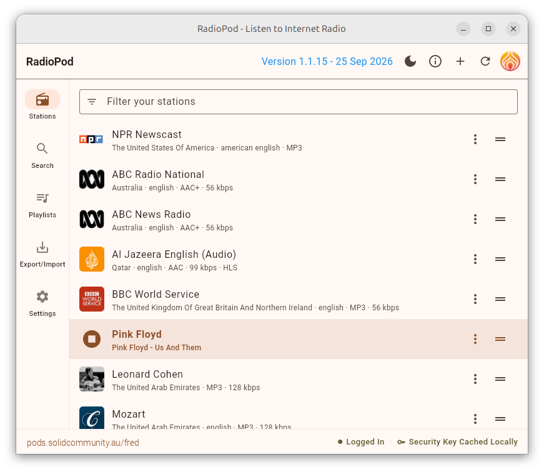Viewport: 544px width, 472px height.
Task: Minimize the RadioPod window
Action: [463, 29]
